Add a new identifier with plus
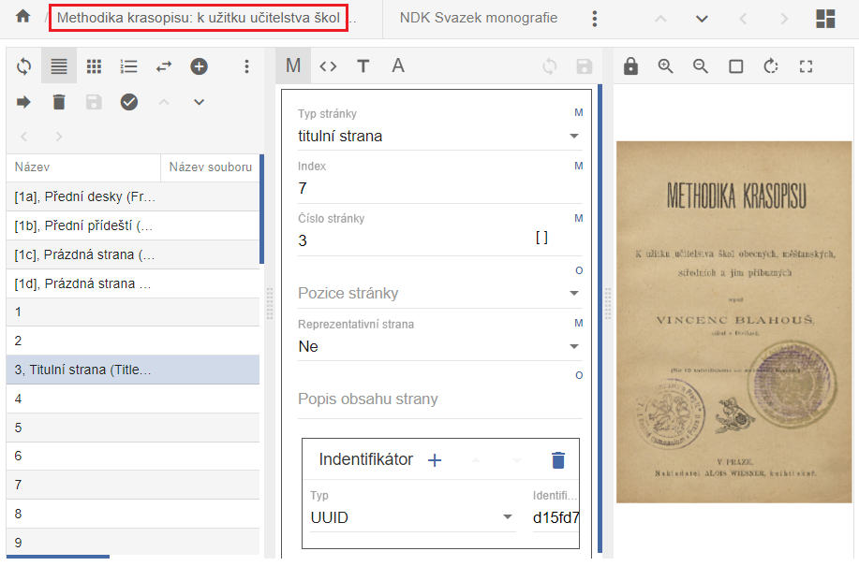The height and width of the screenshot is (566, 859). point(435,460)
